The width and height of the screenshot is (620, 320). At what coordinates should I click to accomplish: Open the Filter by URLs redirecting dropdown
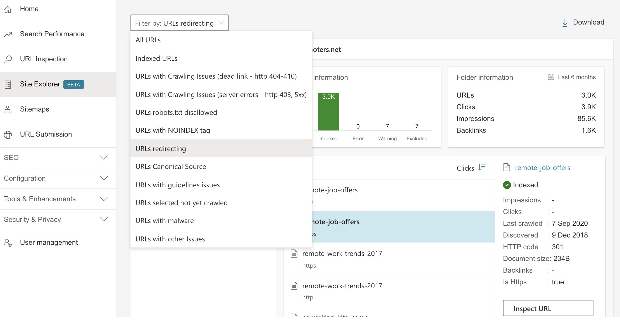pyautogui.click(x=180, y=23)
